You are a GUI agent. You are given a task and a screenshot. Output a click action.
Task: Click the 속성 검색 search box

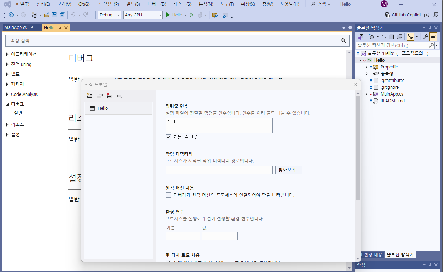click(x=177, y=41)
